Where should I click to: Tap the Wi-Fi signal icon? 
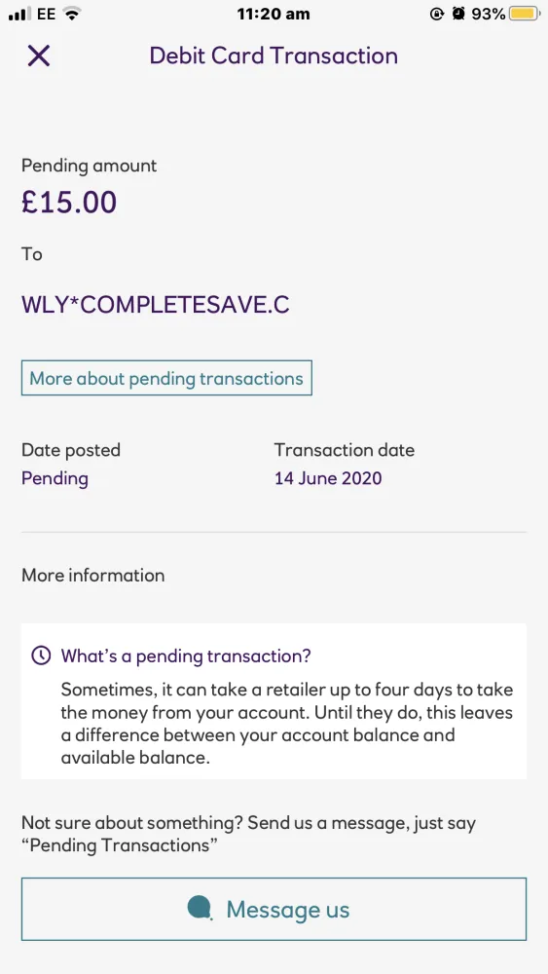click(73, 14)
